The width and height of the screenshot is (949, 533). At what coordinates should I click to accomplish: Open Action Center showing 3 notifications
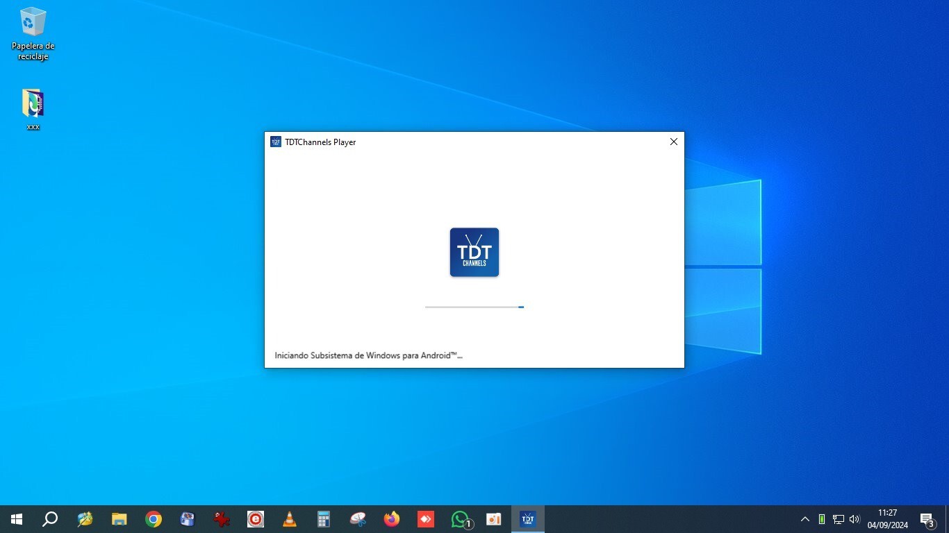click(927, 518)
